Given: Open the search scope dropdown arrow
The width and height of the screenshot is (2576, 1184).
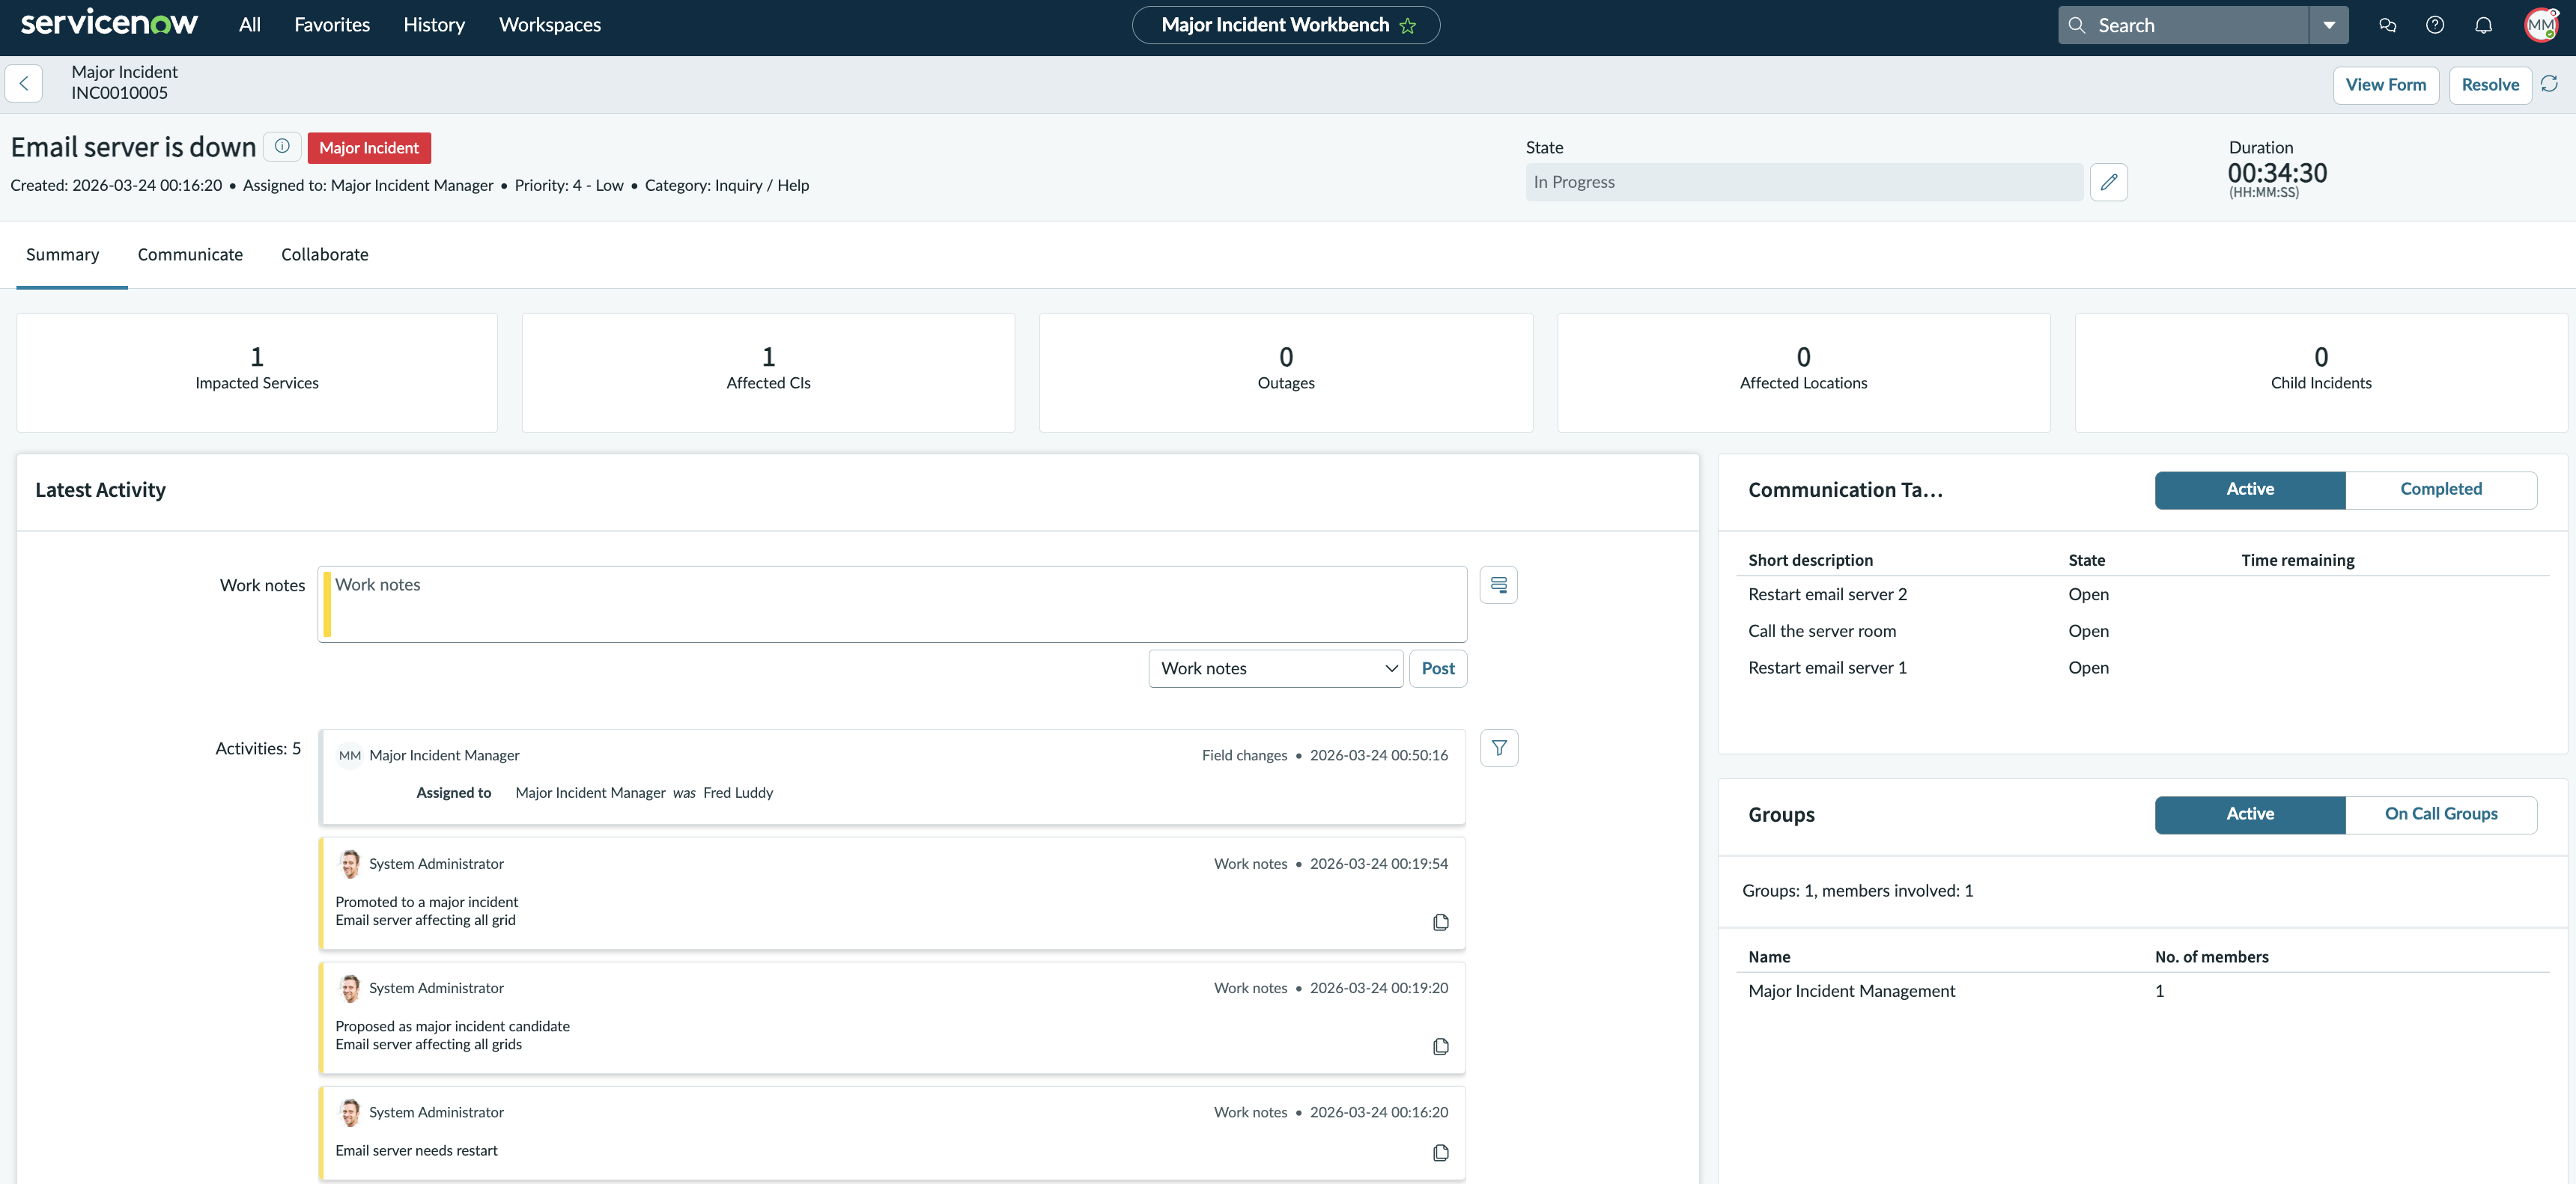Looking at the screenshot, I should [2329, 25].
